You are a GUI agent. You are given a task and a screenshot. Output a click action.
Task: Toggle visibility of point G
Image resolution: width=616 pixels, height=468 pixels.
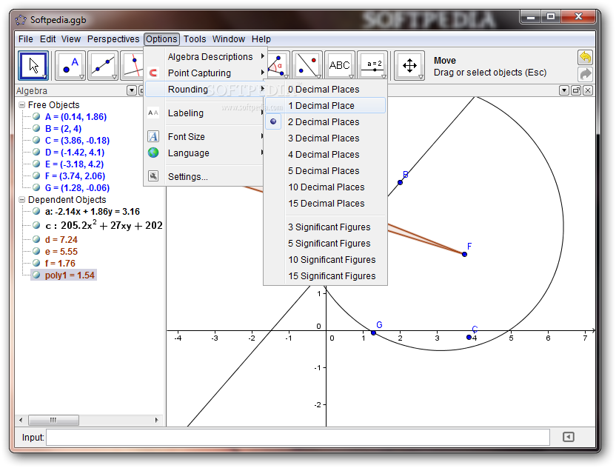click(36, 187)
